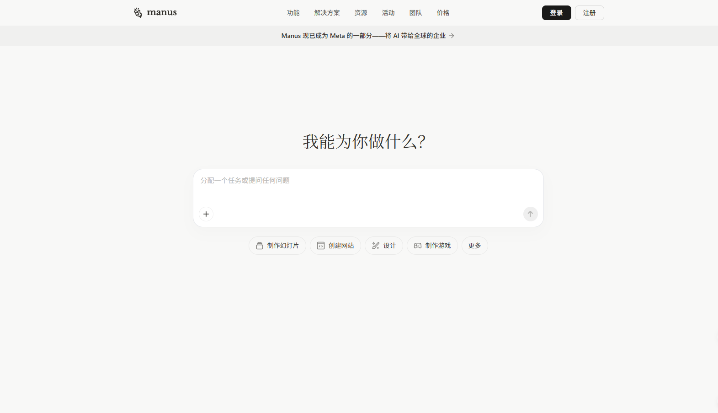Open the 团队 nav item
This screenshot has height=413, width=718.
point(415,13)
